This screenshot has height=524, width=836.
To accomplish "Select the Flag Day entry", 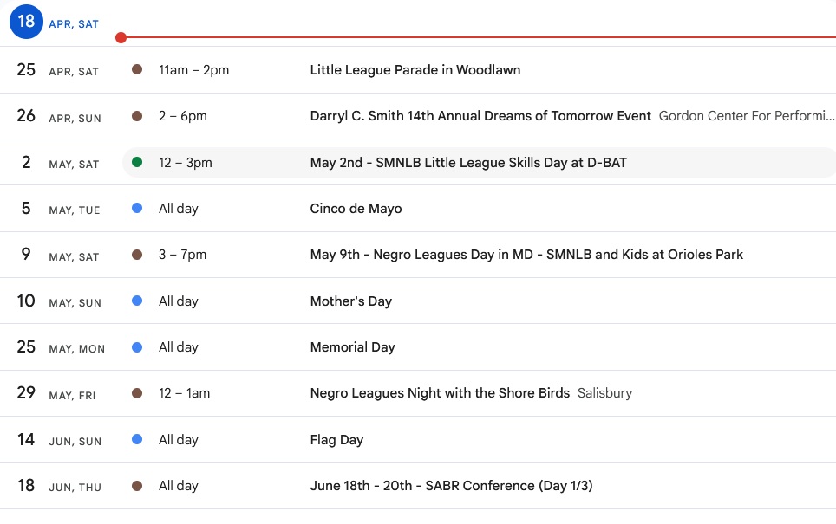I will [x=336, y=440].
